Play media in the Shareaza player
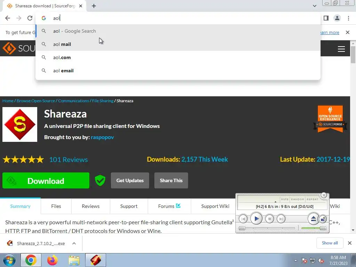356x267 pixels. coord(256,219)
